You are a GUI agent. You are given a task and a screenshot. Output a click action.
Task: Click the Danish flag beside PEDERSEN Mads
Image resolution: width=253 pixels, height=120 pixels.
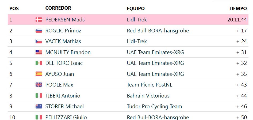(39, 20)
